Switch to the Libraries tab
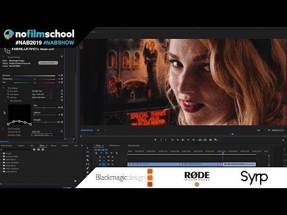 tap(21, 146)
